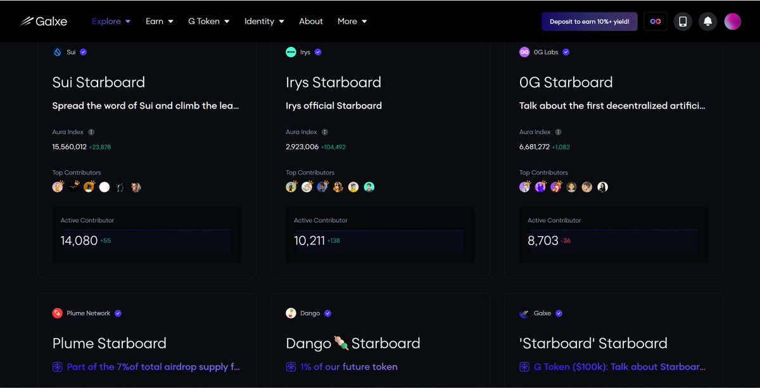Click Irys Active Contributor 10,211 panel
This screenshot has width=760, height=388.
pyautogui.click(x=381, y=235)
